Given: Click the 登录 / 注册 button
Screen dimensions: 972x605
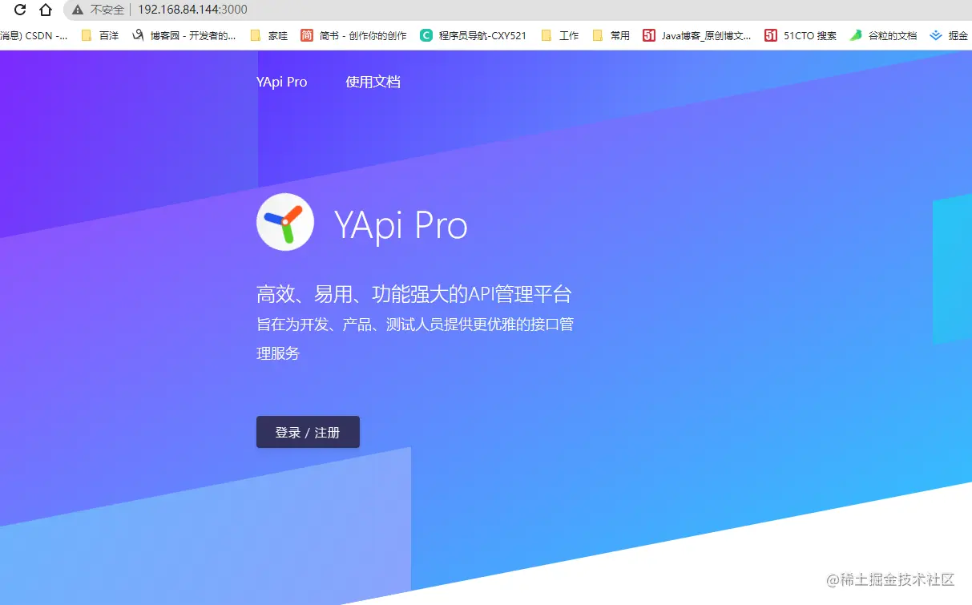Looking at the screenshot, I should 308,432.
